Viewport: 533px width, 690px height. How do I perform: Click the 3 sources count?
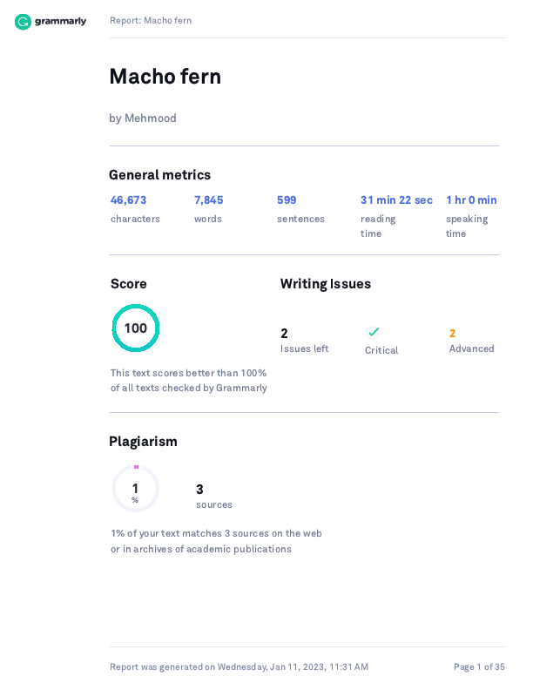(199, 489)
